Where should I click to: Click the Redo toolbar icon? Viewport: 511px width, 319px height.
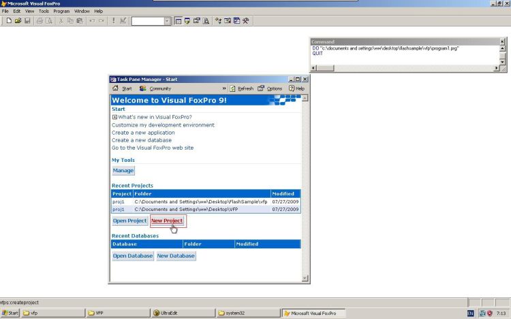102,21
